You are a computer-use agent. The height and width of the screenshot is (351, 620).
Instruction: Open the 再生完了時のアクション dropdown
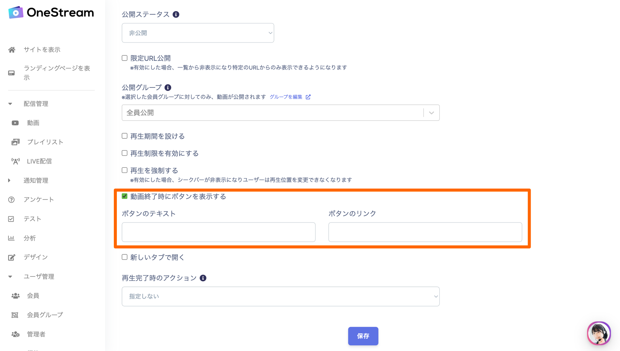[280, 296]
